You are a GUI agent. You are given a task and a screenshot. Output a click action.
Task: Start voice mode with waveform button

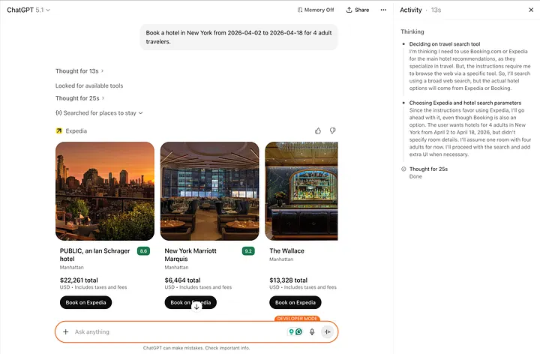[x=328, y=332]
